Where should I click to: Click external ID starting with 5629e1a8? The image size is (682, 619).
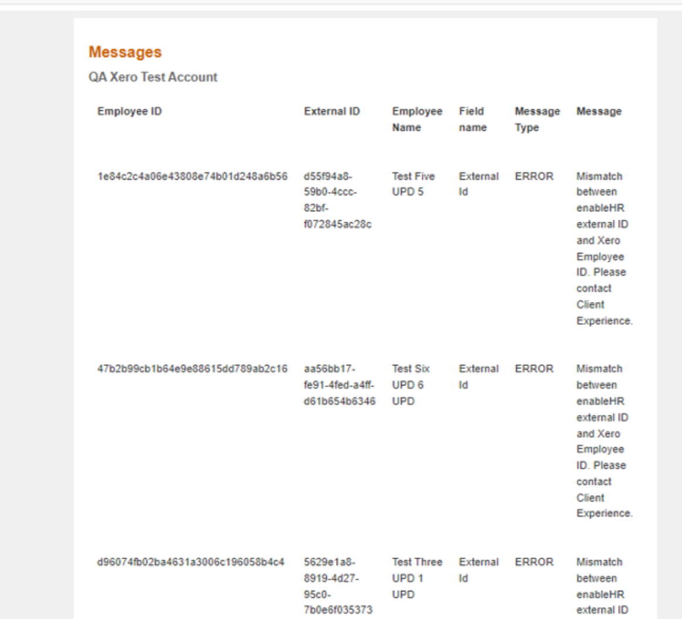point(338,586)
